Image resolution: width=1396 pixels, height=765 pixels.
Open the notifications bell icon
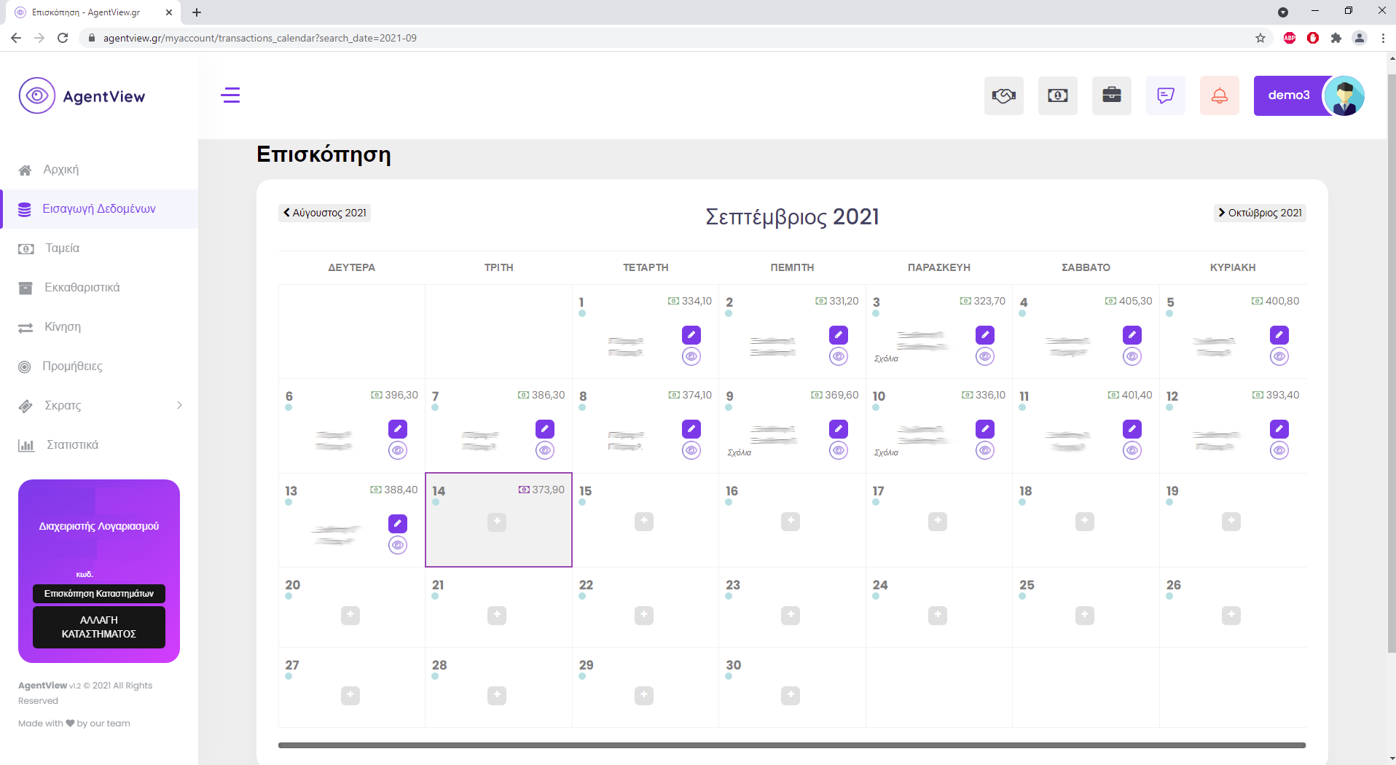tap(1219, 95)
